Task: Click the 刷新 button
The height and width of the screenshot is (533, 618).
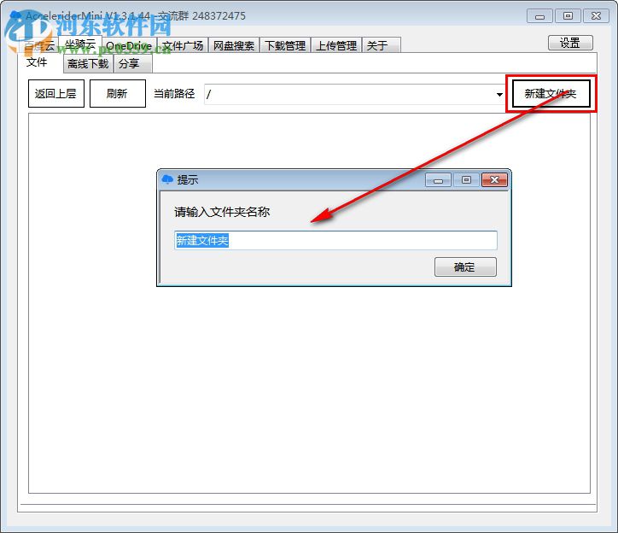Action: point(118,93)
